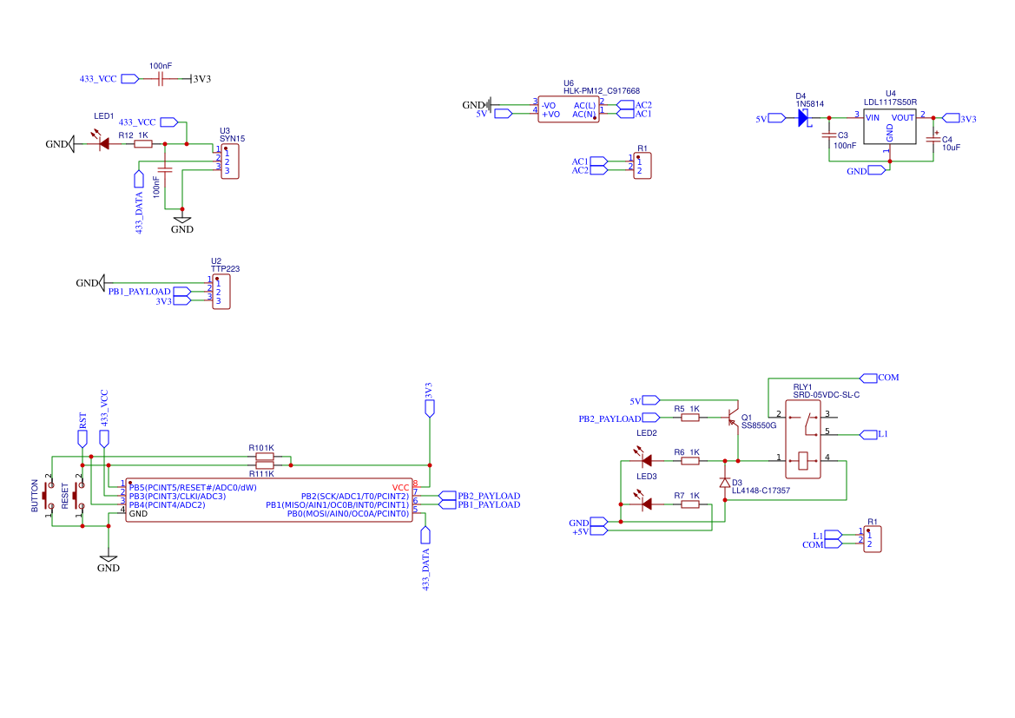
Task: Click the GND ground symbol under U3
Action: (x=181, y=223)
